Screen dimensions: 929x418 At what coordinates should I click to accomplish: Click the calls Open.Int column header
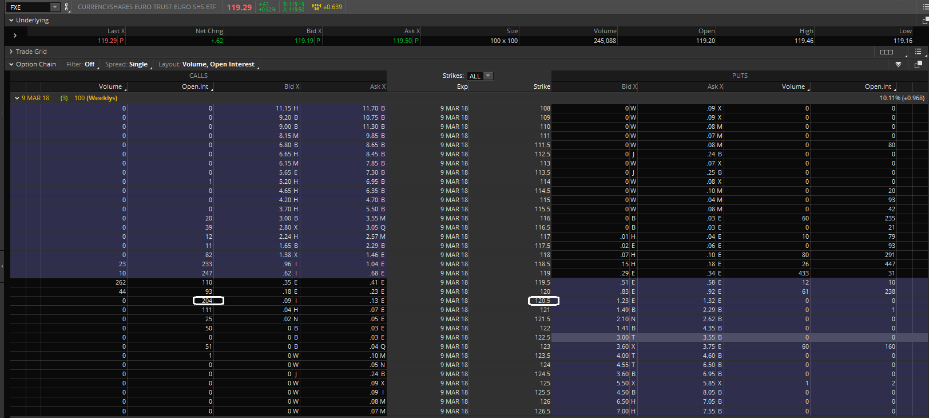pyautogui.click(x=196, y=86)
